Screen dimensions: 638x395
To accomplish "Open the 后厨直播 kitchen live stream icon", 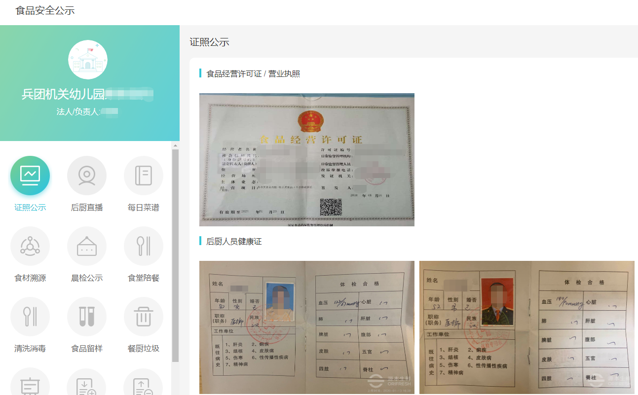I will pos(87,175).
